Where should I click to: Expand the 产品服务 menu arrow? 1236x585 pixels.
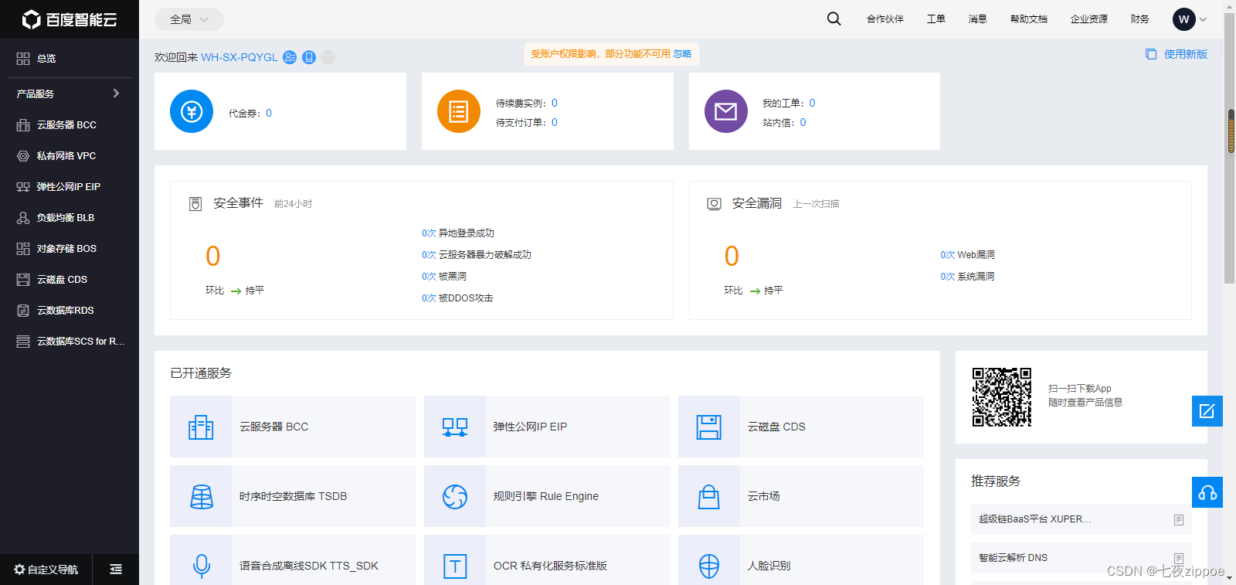[116, 94]
